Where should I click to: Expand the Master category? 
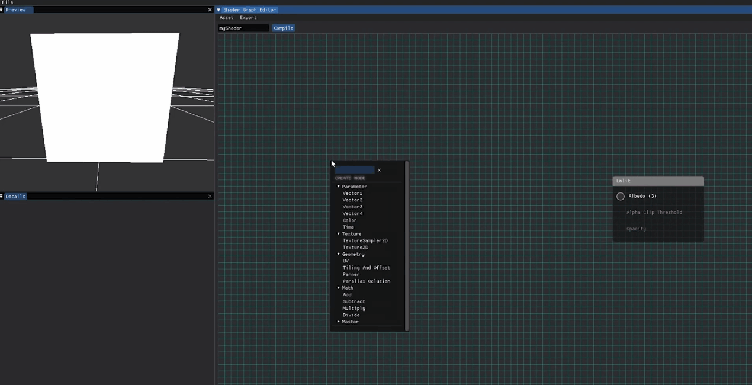pyautogui.click(x=339, y=322)
